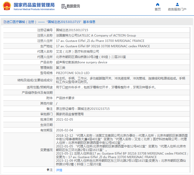The width and height of the screenshot is (194, 175).
Task: Select product name Bone surgery device
Action: tap(81, 62)
